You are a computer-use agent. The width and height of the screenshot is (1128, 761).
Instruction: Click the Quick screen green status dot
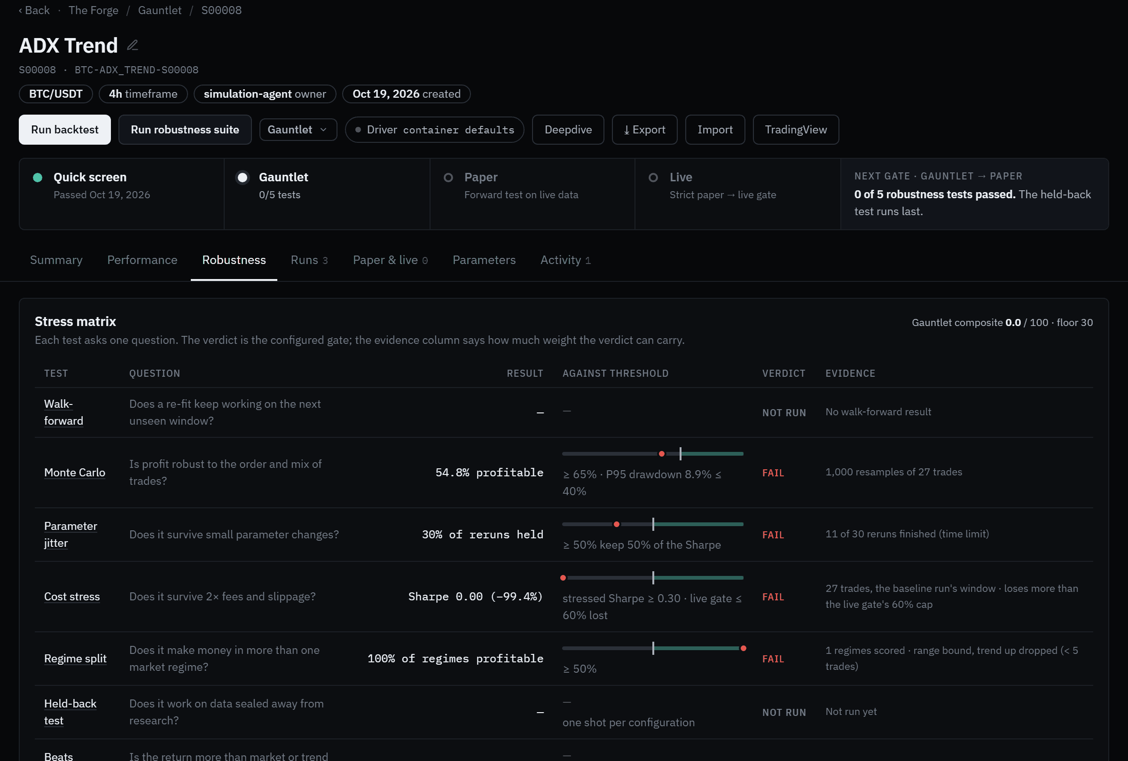coord(38,178)
